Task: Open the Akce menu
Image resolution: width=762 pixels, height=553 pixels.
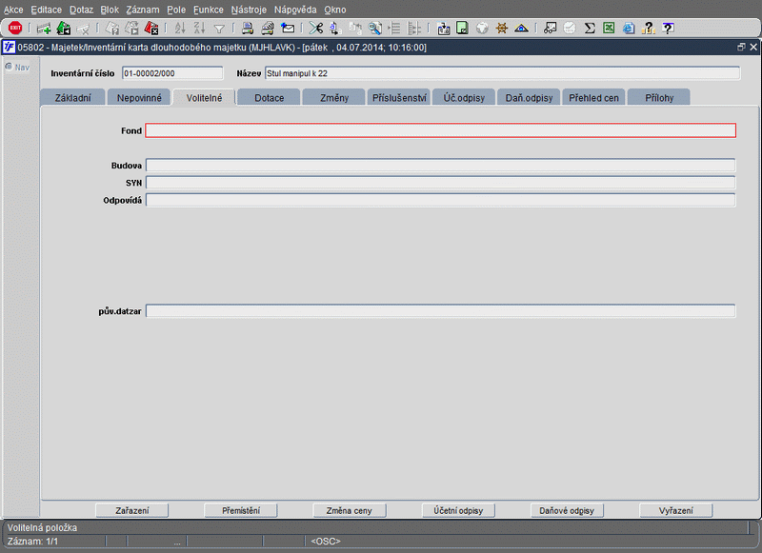Action: click(x=13, y=10)
